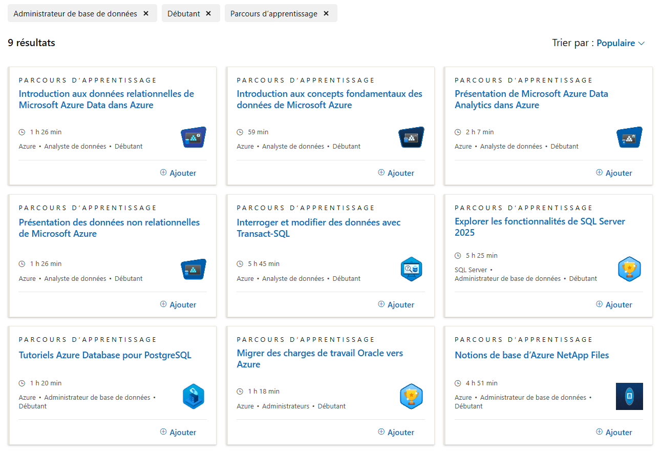Image resolution: width=661 pixels, height=451 pixels.
Task: Open Introduction aux données relationnelles learning path
Action: pos(106,99)
